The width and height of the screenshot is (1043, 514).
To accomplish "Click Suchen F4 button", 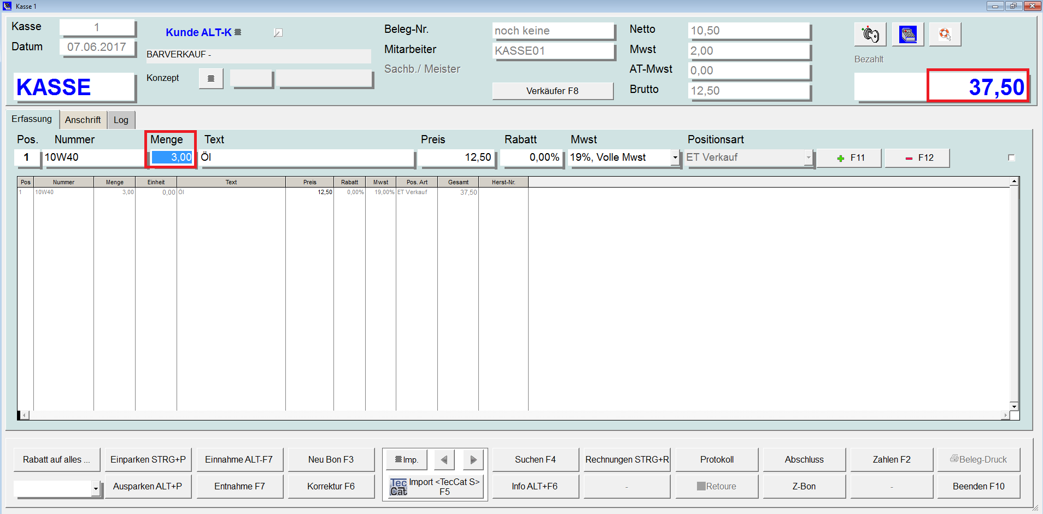I will pos(535,460).
